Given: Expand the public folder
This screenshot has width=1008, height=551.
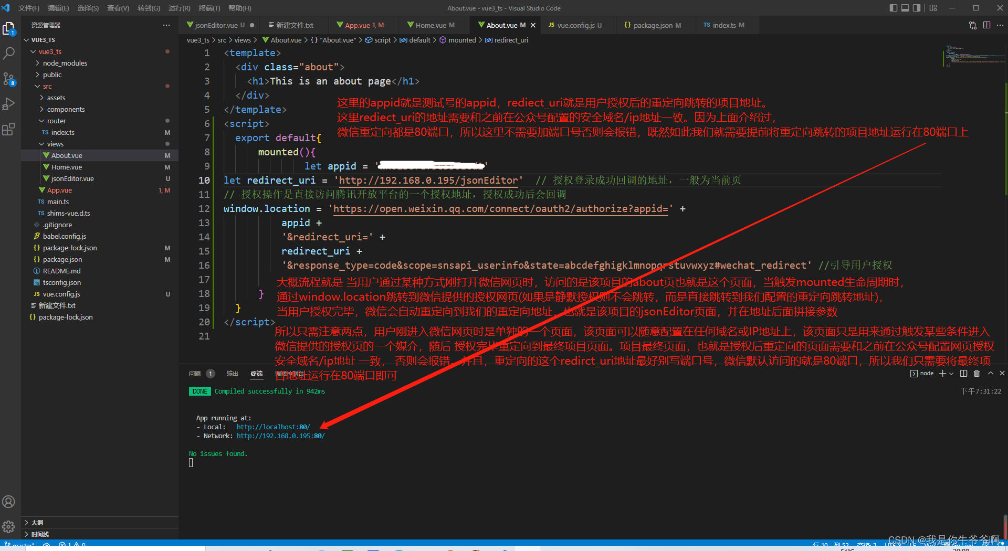Looking at the screenshot, I should pyautogui.click(x=37, y=75).
